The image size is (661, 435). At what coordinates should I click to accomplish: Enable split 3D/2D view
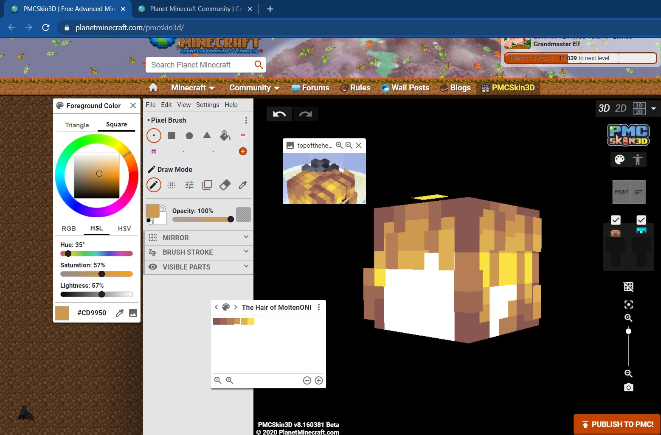pos(639,109)
